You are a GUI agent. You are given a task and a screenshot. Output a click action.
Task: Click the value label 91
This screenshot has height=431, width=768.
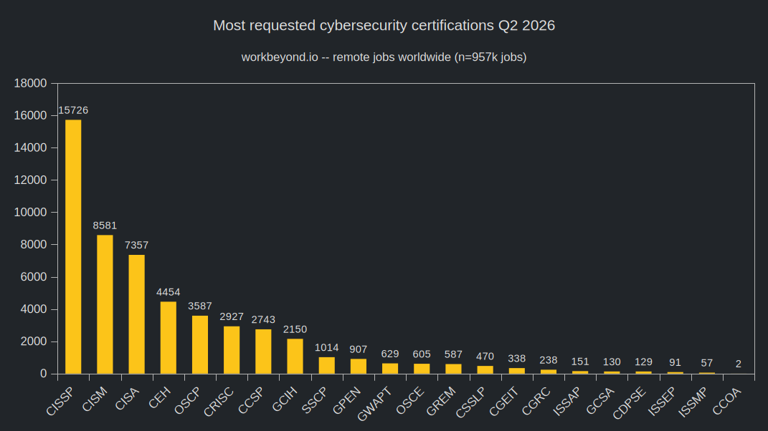pyautogui.click(x=675, y=362)
